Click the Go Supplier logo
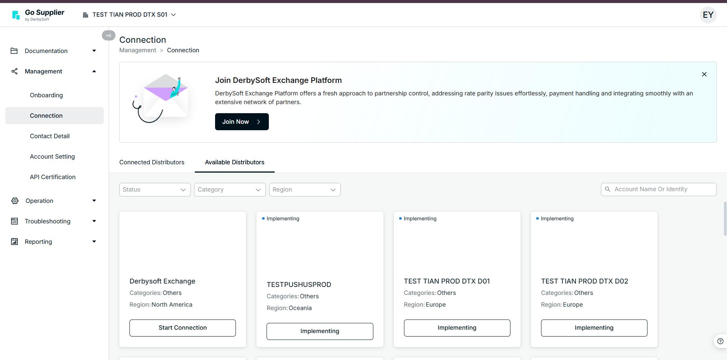727x360 pixels. pos(38,15)
